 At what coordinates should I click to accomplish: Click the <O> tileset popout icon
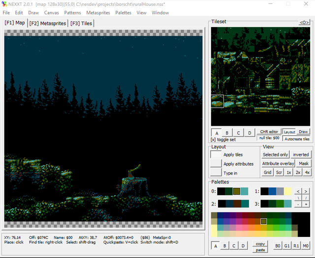click(x=304, y=22)
